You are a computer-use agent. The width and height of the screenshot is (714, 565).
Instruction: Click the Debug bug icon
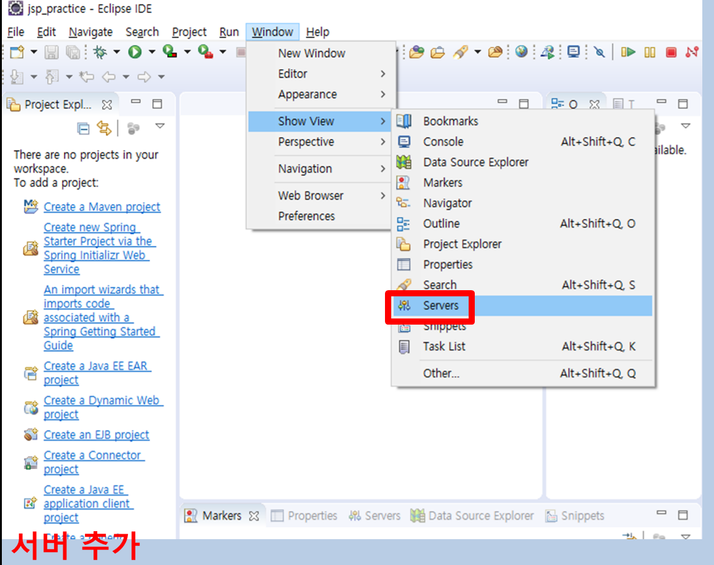[x=100, y=52]
